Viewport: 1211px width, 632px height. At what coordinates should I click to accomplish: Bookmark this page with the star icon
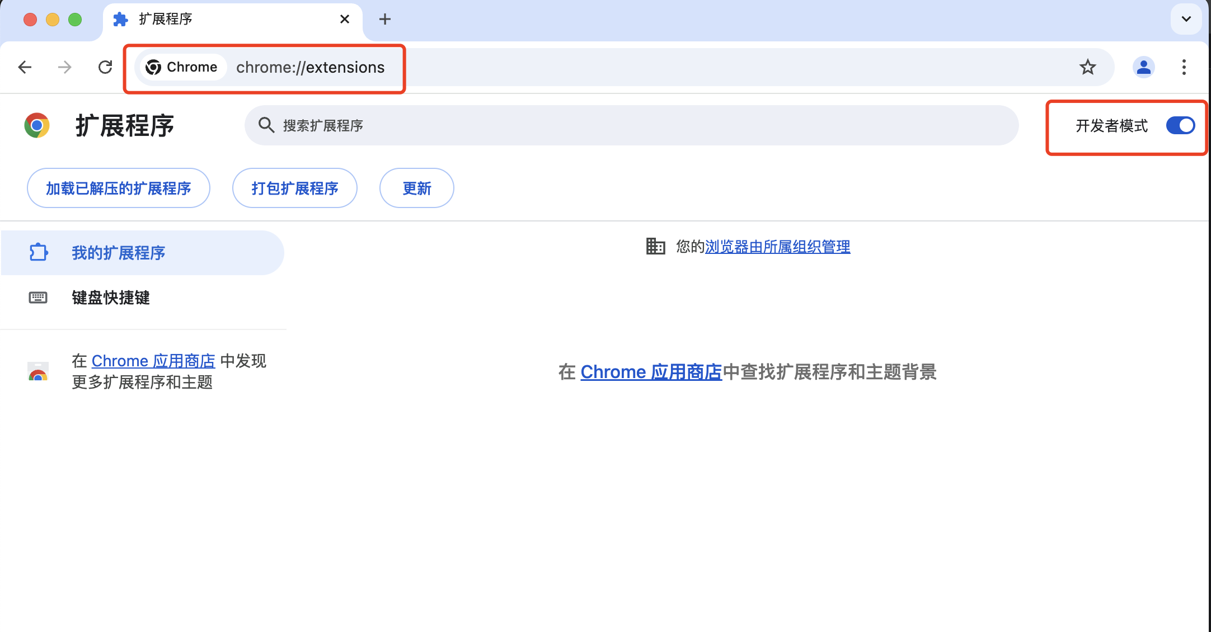coord(1087,67)
